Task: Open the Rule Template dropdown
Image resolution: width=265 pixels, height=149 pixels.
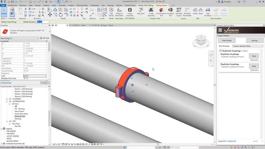Action: pyautogui.click(x=248, y=46)
